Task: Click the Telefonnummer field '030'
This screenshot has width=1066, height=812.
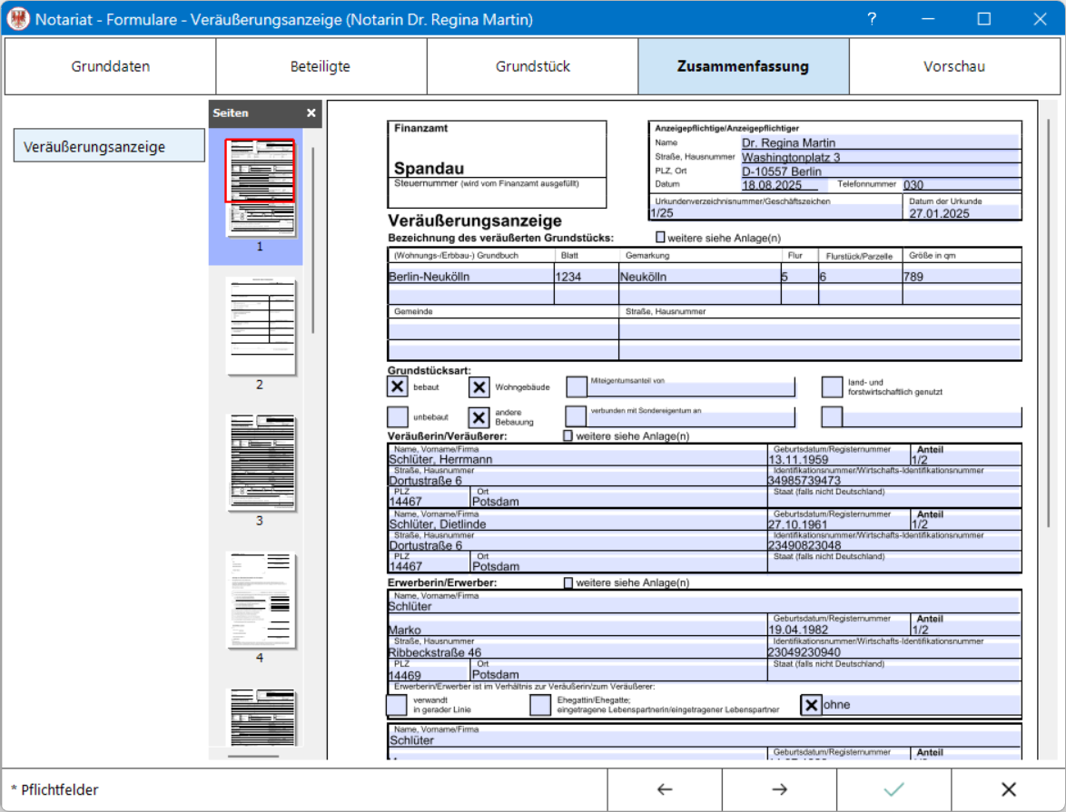Action: tap(962, 185)
